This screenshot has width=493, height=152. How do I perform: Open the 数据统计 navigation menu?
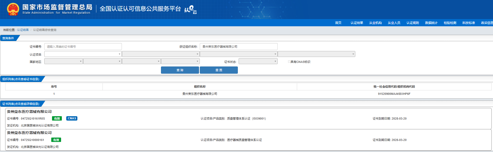(x=431, y=23)
